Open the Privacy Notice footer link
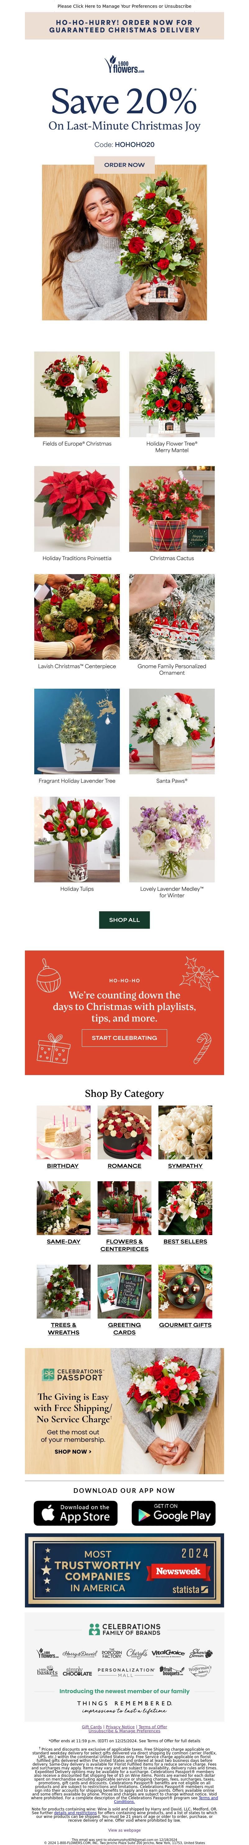The image size is (249, 1845). tap(120, 1726)
